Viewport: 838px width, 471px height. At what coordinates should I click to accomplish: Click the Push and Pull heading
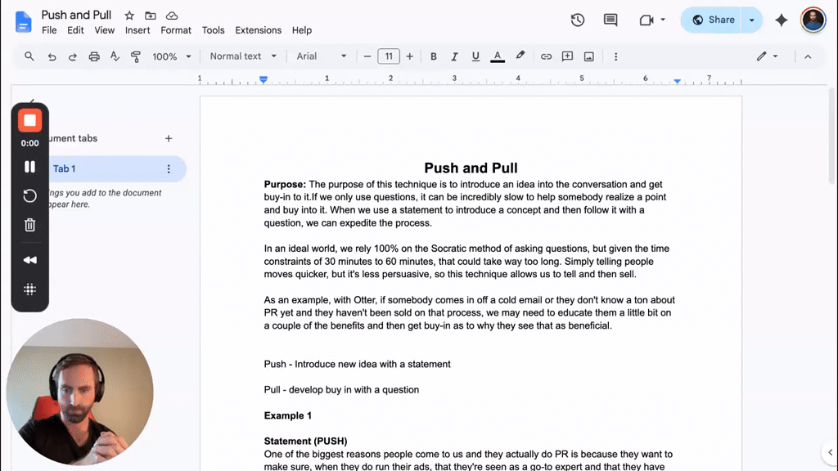(x=471, y=168)
